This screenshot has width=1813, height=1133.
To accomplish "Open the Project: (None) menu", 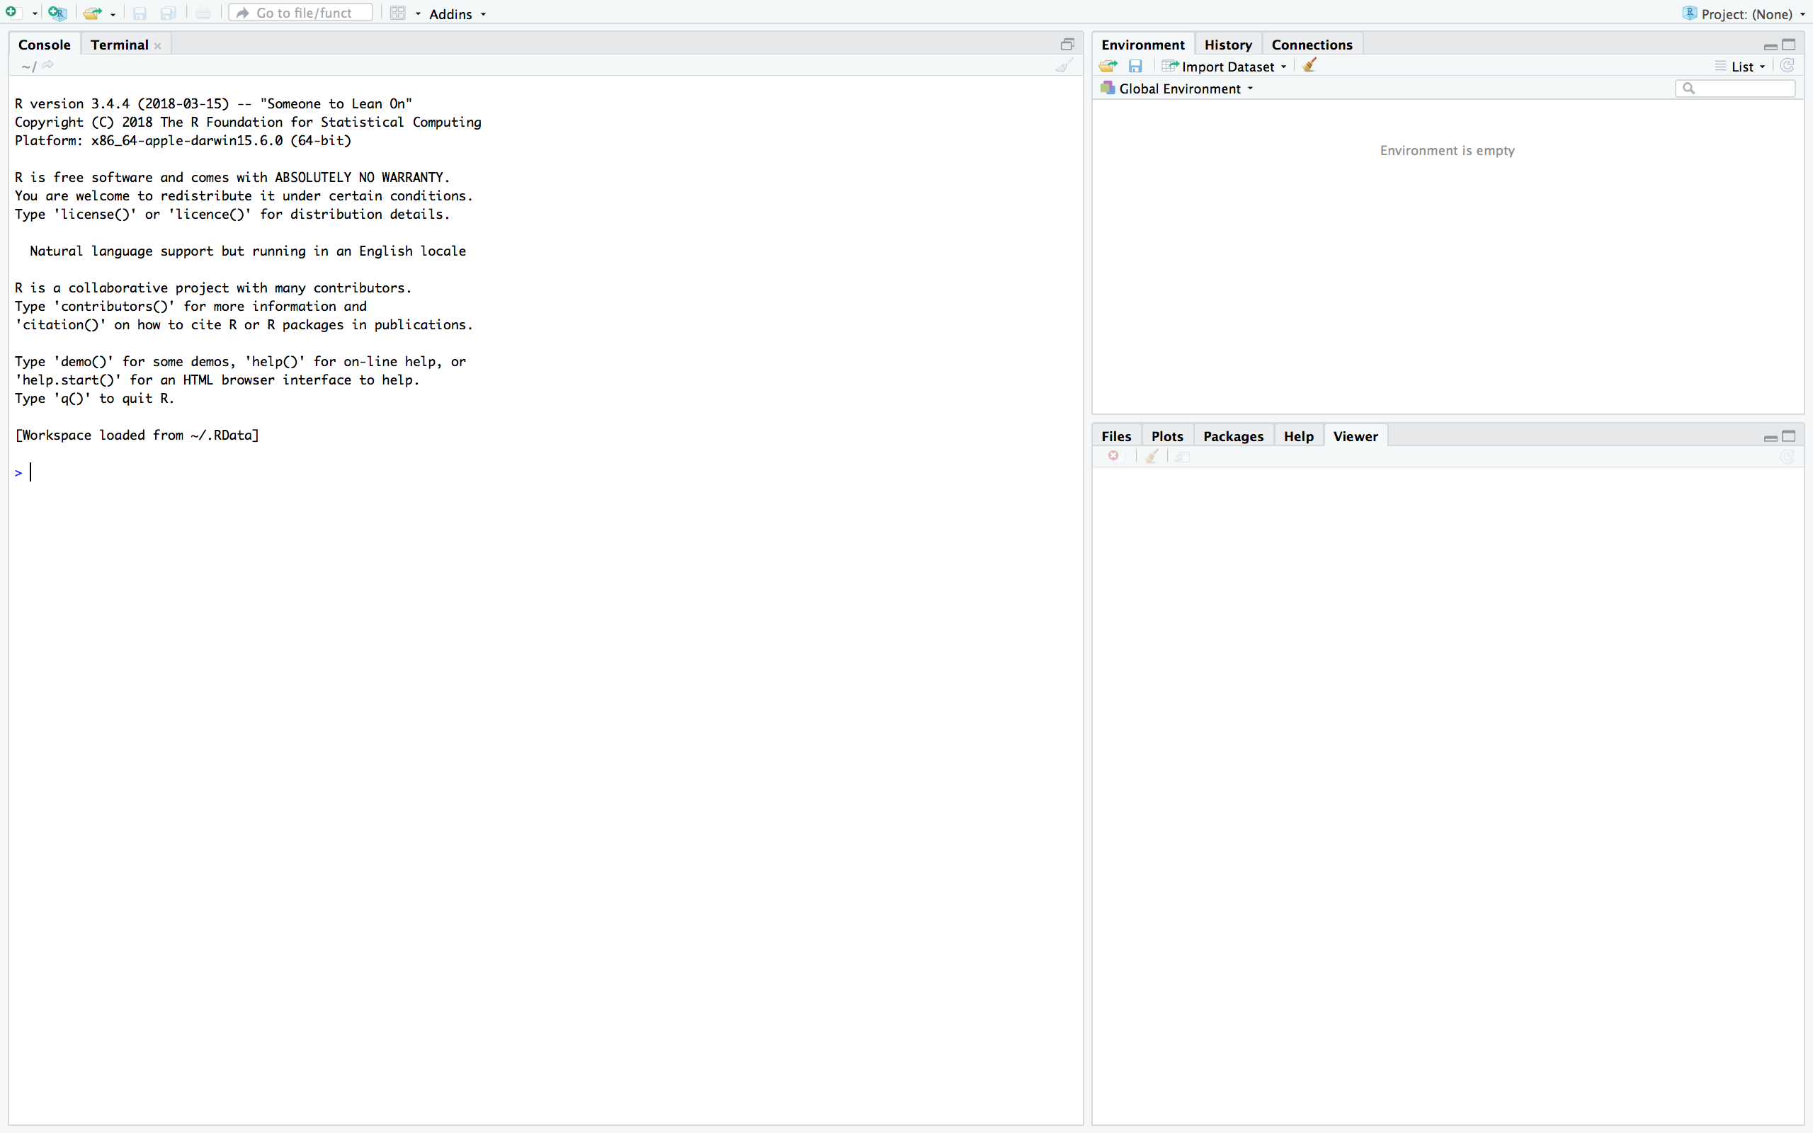I will tap(1744, 13).
